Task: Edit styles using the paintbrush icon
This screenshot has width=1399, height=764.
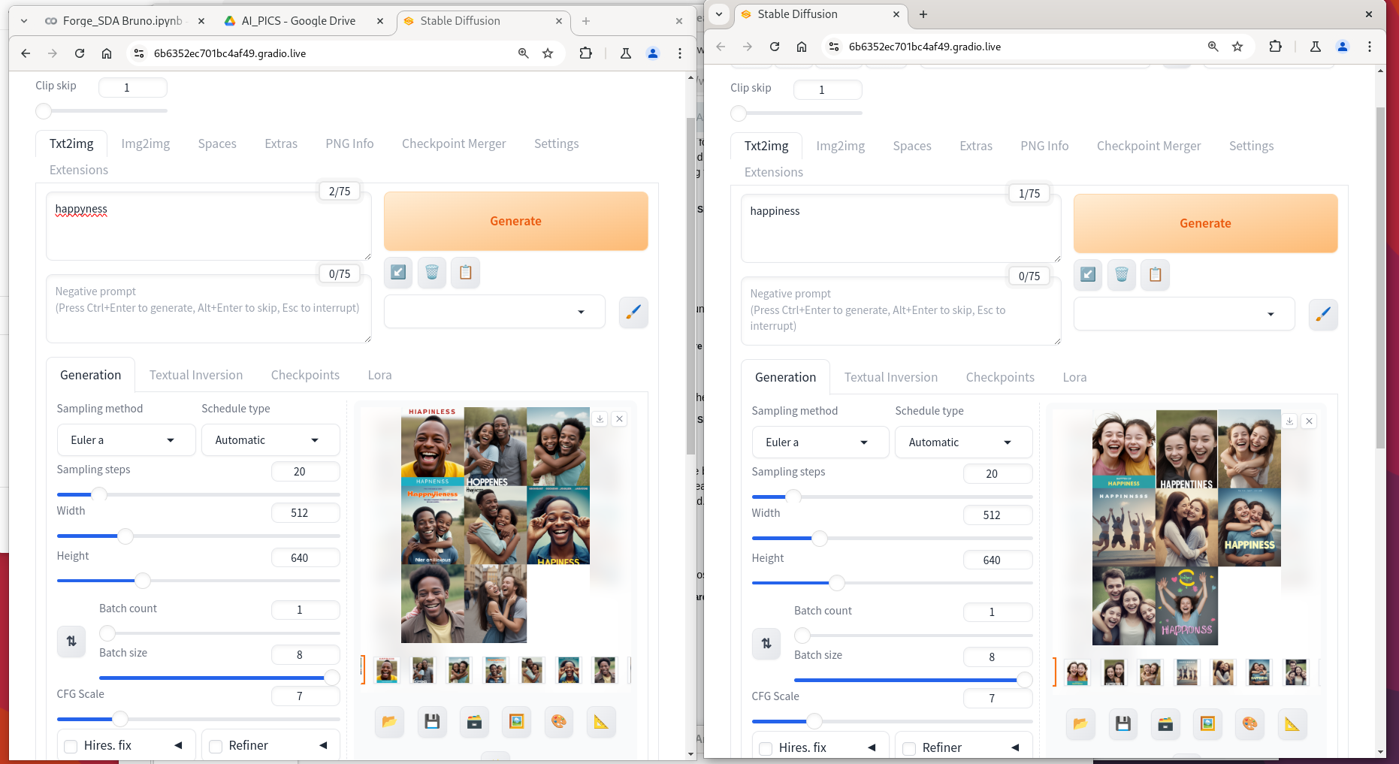Action: [x=633, y=312]
